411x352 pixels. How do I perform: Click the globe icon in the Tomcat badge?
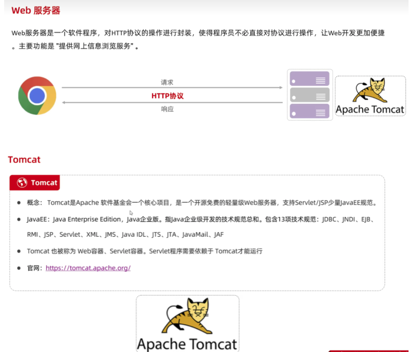(x=22, y=183)
